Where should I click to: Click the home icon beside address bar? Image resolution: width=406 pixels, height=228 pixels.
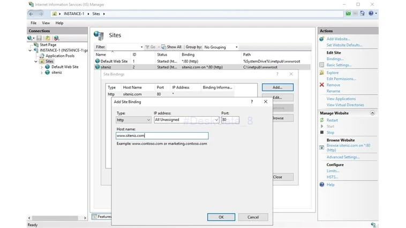(x=362, y=13)
